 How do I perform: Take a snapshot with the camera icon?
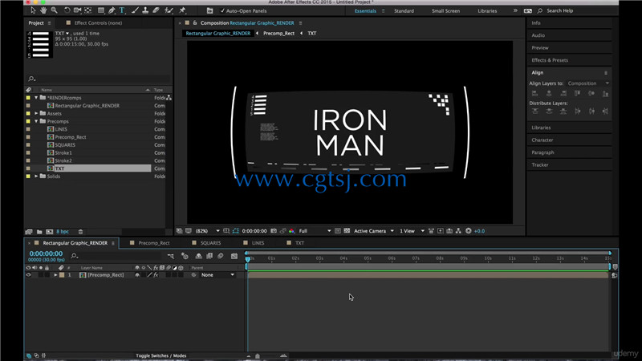tap(274, 231)
